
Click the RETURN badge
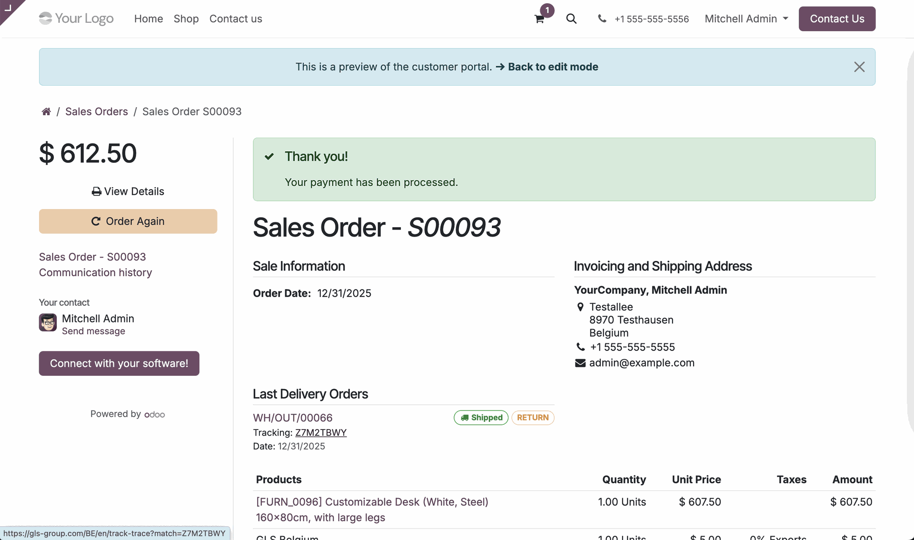tap(533, 418)
